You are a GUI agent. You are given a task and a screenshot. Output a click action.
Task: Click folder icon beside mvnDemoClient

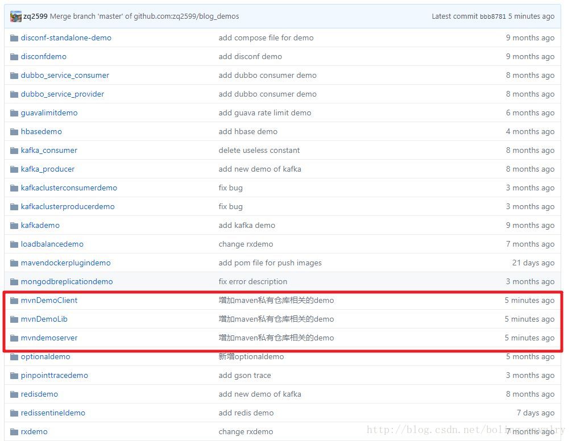14,301
